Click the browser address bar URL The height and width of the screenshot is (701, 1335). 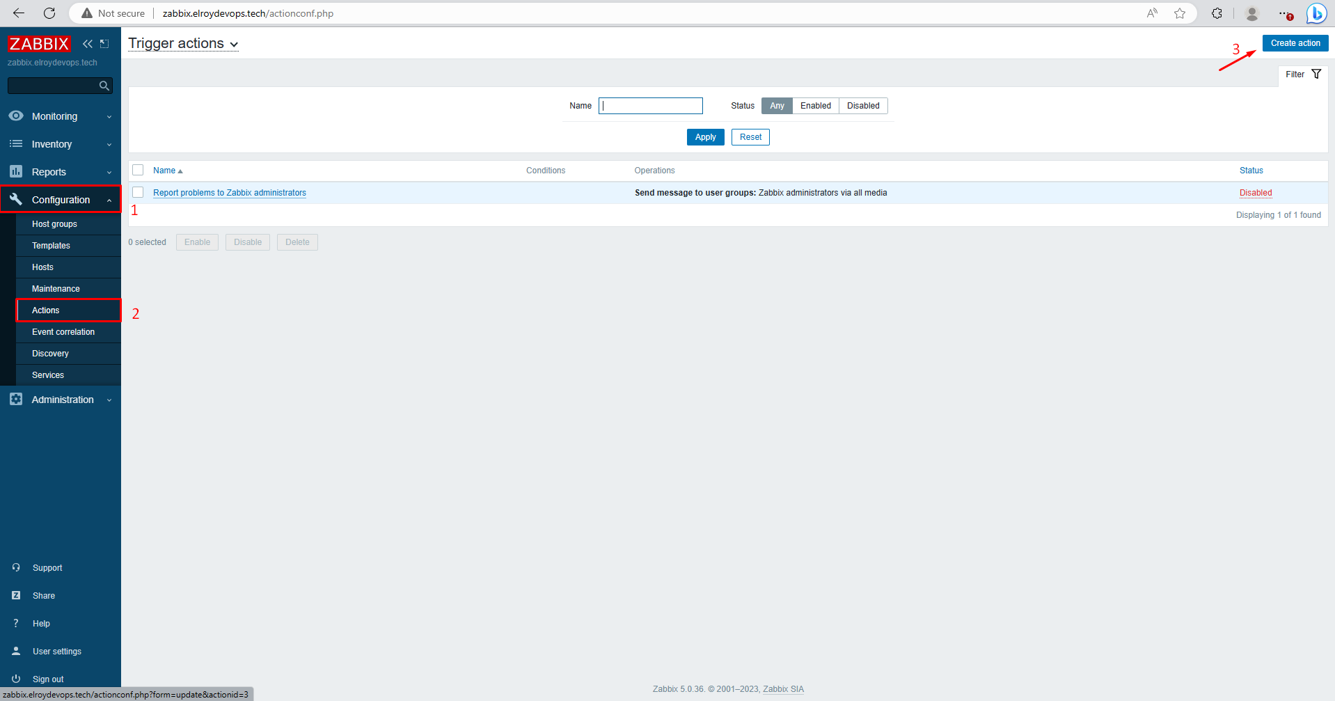point(248,13)
